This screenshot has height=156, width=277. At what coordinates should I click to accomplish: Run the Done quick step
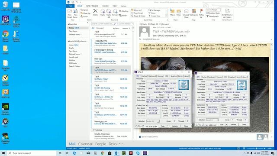(x=152, y=13)
